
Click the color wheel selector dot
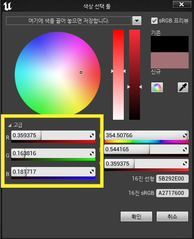81,72
